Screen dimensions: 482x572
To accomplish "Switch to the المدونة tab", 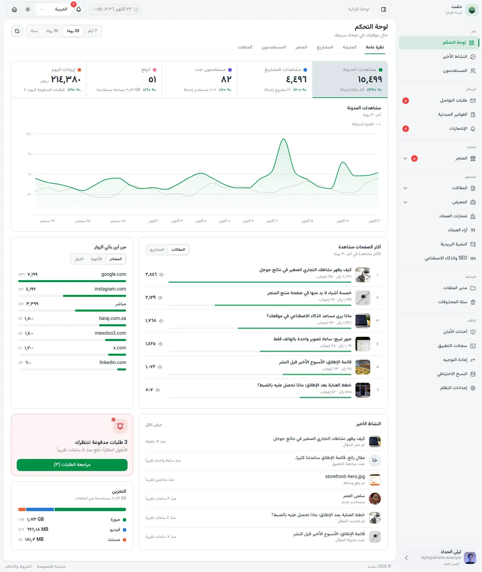I will 349,47.
